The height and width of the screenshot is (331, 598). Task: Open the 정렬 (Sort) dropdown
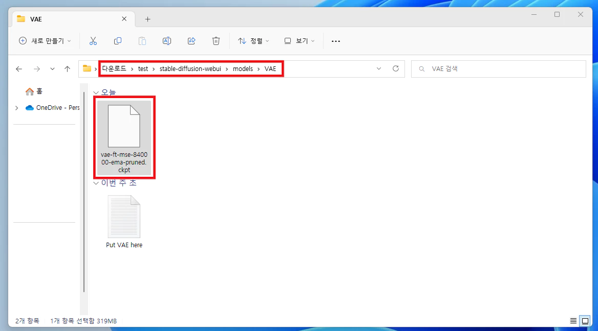pos(253,41)
